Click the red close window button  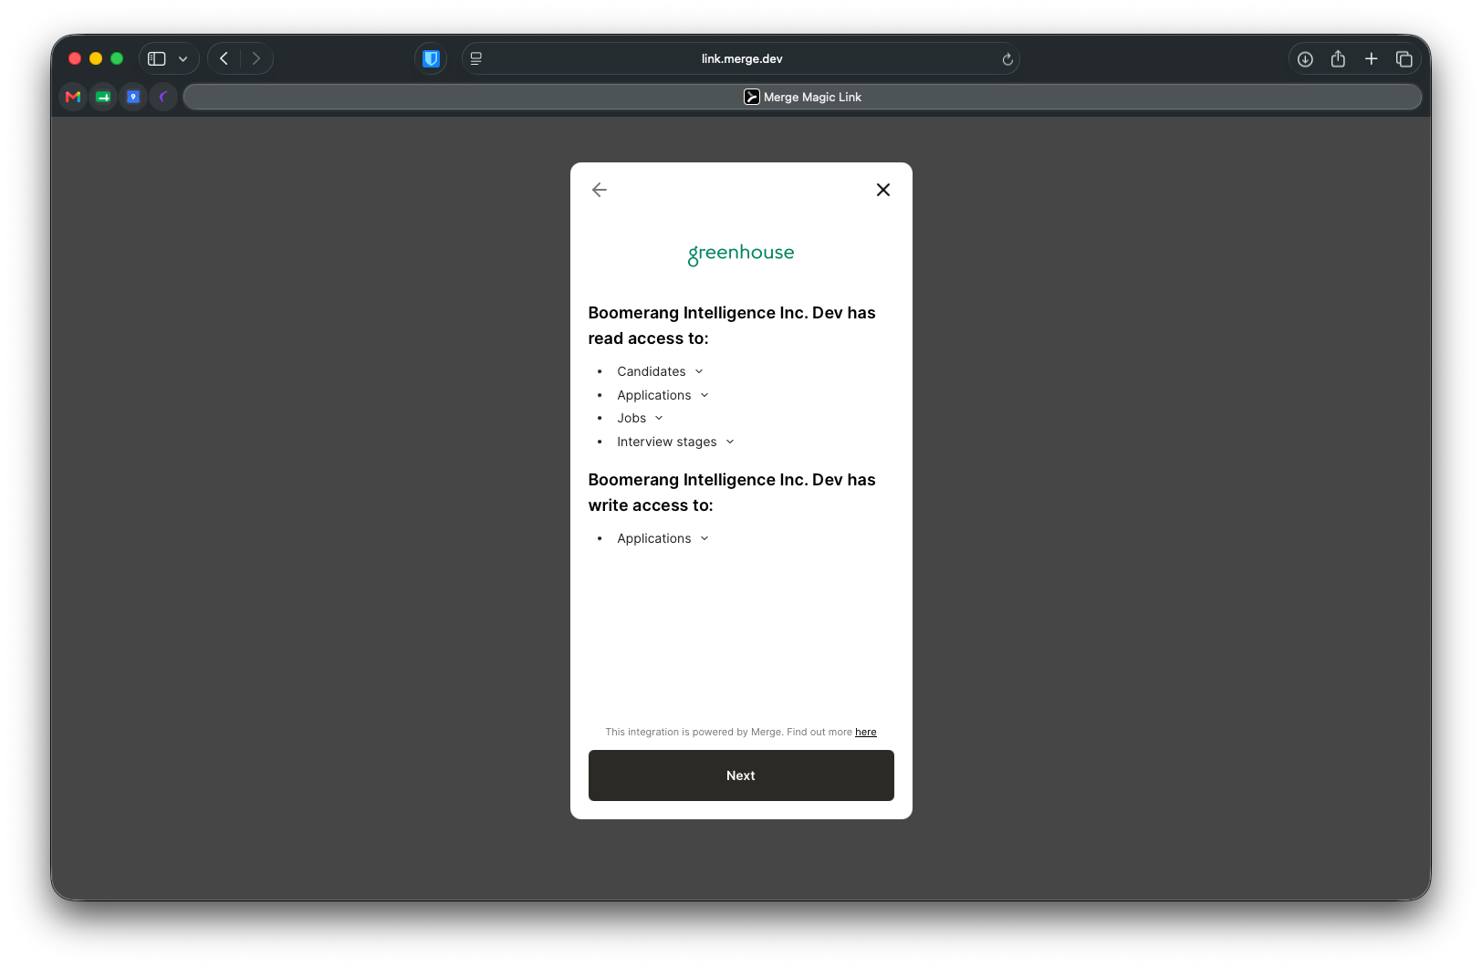point(75,58)
